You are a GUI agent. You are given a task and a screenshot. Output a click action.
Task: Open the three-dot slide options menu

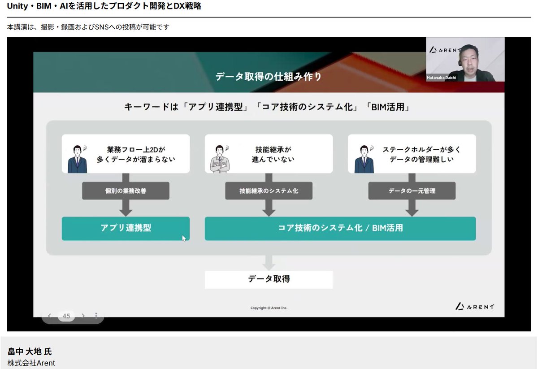tap(96, 315)
